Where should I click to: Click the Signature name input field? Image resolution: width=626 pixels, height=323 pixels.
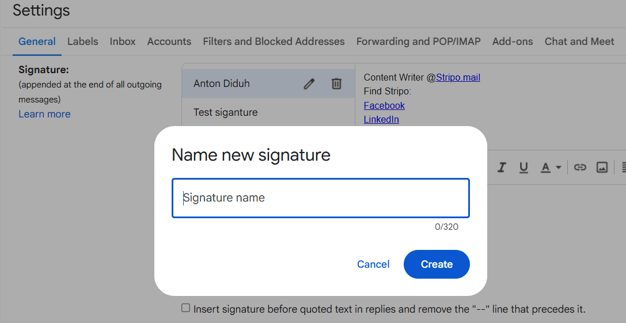pyautogui.click(x=321, y=198)
